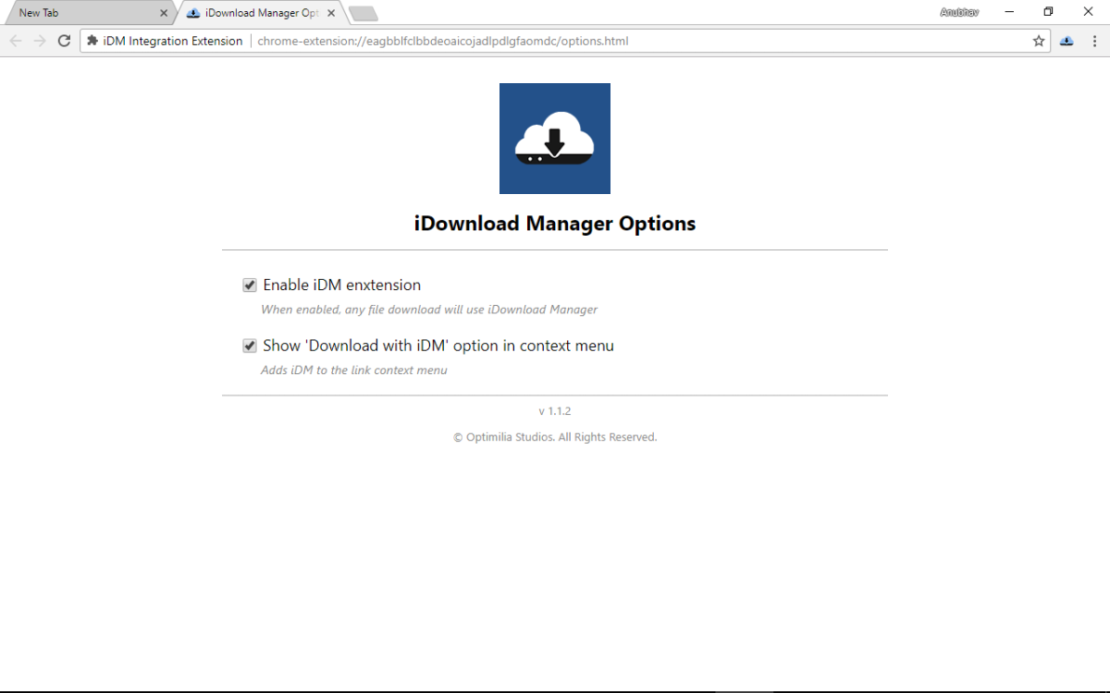Click the puzzle-piece extension icon in address bar
1110x693 pixels.
(92, 41)
